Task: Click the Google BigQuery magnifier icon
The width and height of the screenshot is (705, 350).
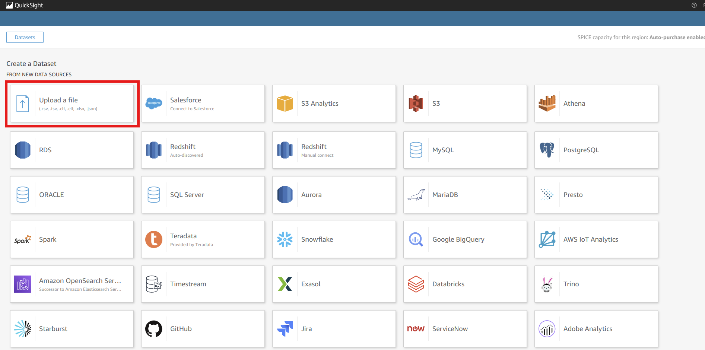Action: coord(416,239)
